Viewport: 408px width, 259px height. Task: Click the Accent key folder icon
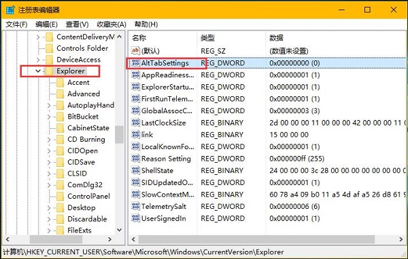[x=60, y=83]
